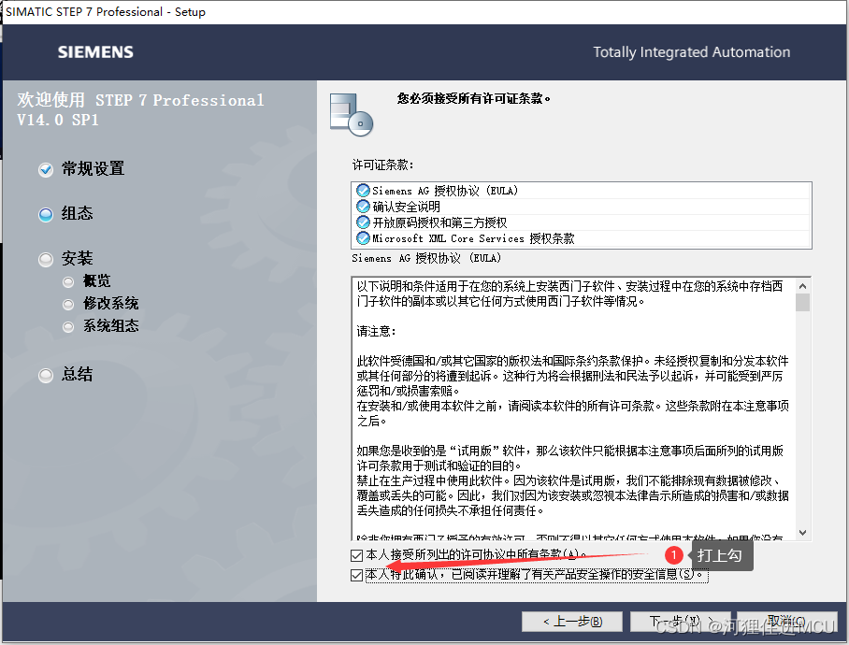The image size is (849, 645).
Task: Click the 上一步(B) back button
Action: tap(572, 622)
